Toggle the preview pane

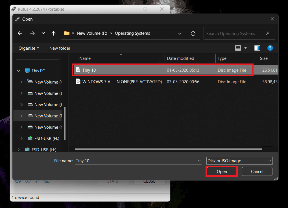pyautogui.click(x=257, y=48)
